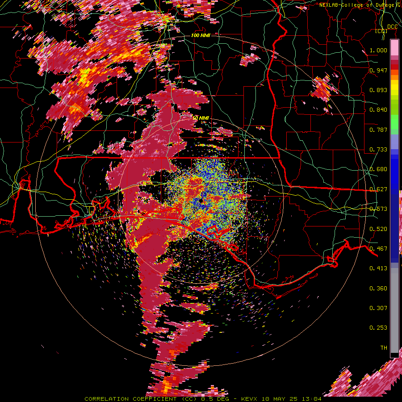Click the TH label at scale bottom

pyautogui.click(x=384, y=348)
